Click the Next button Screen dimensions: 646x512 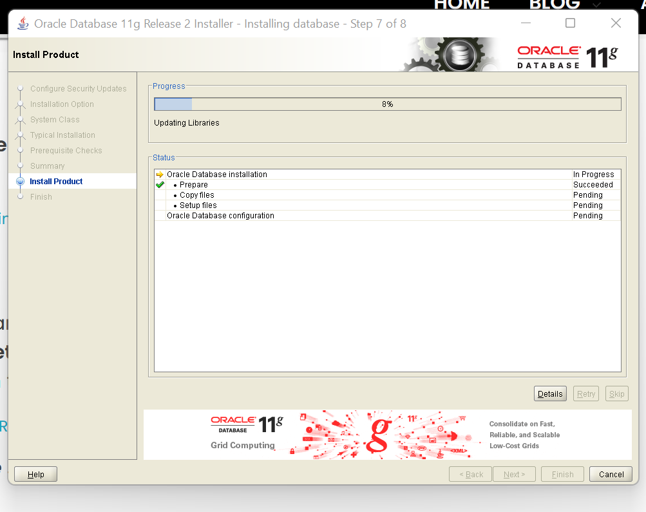pyautogui.click(x=514, y=474)
